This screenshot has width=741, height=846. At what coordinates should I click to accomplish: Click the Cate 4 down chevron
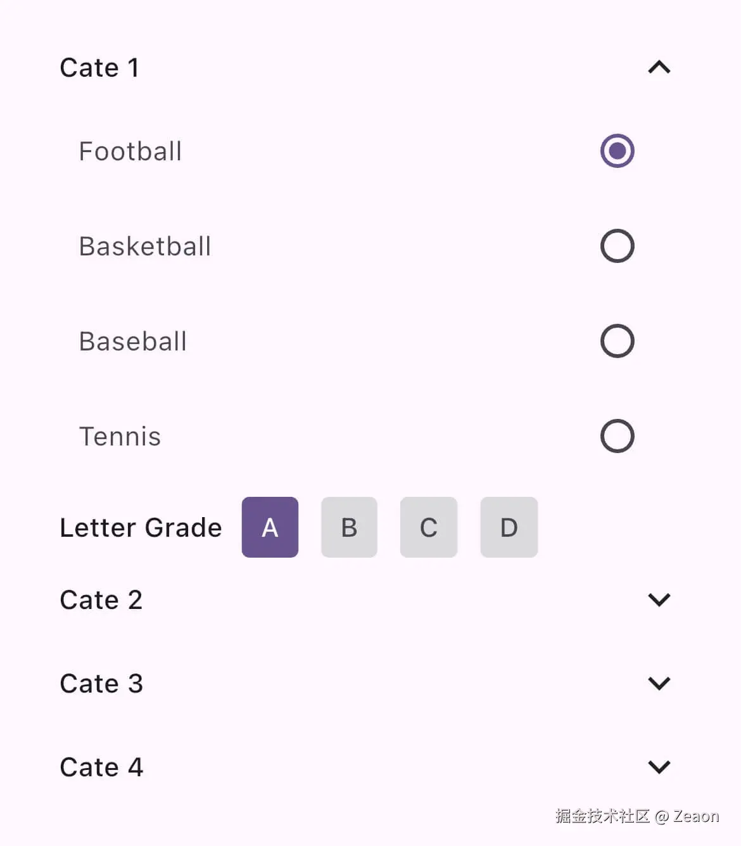click(x=659, y=767)
